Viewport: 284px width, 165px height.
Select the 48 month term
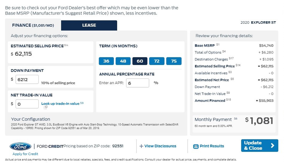click(123, 61)
